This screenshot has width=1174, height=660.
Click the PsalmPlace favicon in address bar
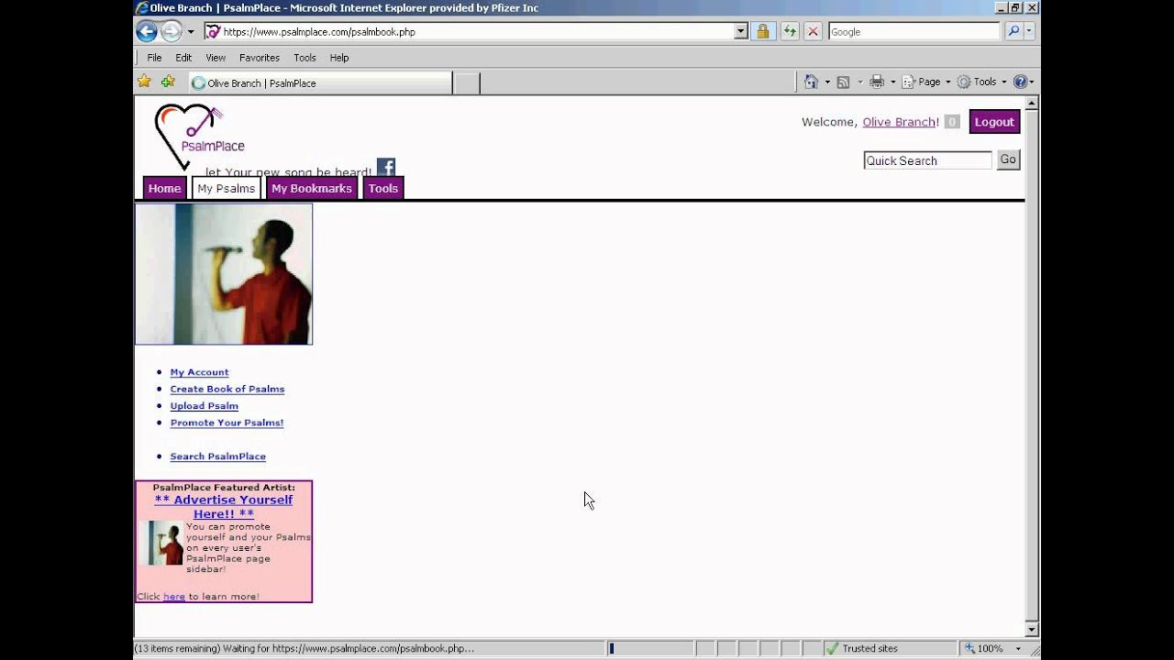(213, 31)
